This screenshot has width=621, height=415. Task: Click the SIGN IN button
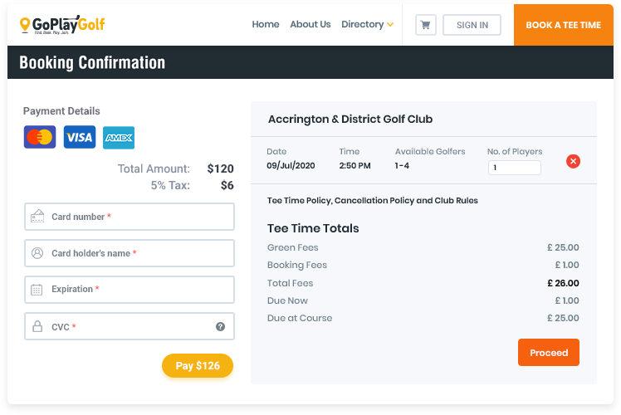[x=472, y=25]
